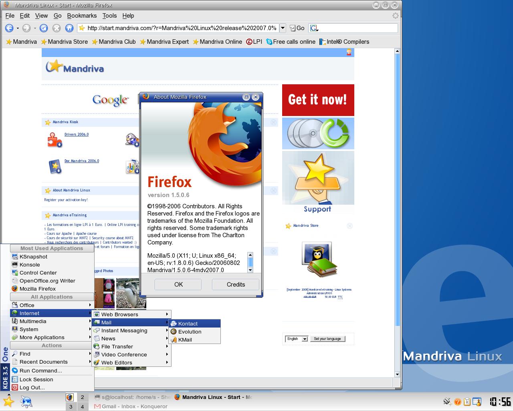
Task: Open the Forward history dropdown arrow
Action: coord(35,28)
